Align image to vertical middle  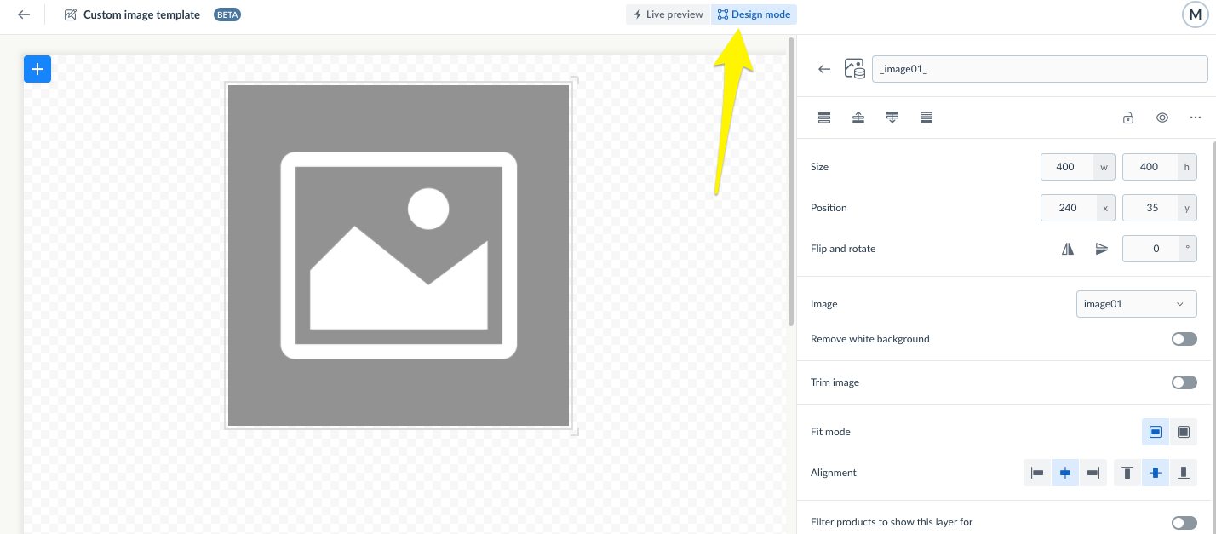click(x=1156, y=473)
